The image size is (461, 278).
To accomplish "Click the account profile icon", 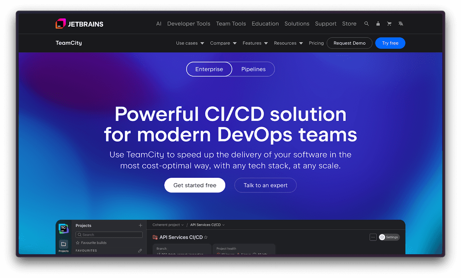I will tap(378, 23).
